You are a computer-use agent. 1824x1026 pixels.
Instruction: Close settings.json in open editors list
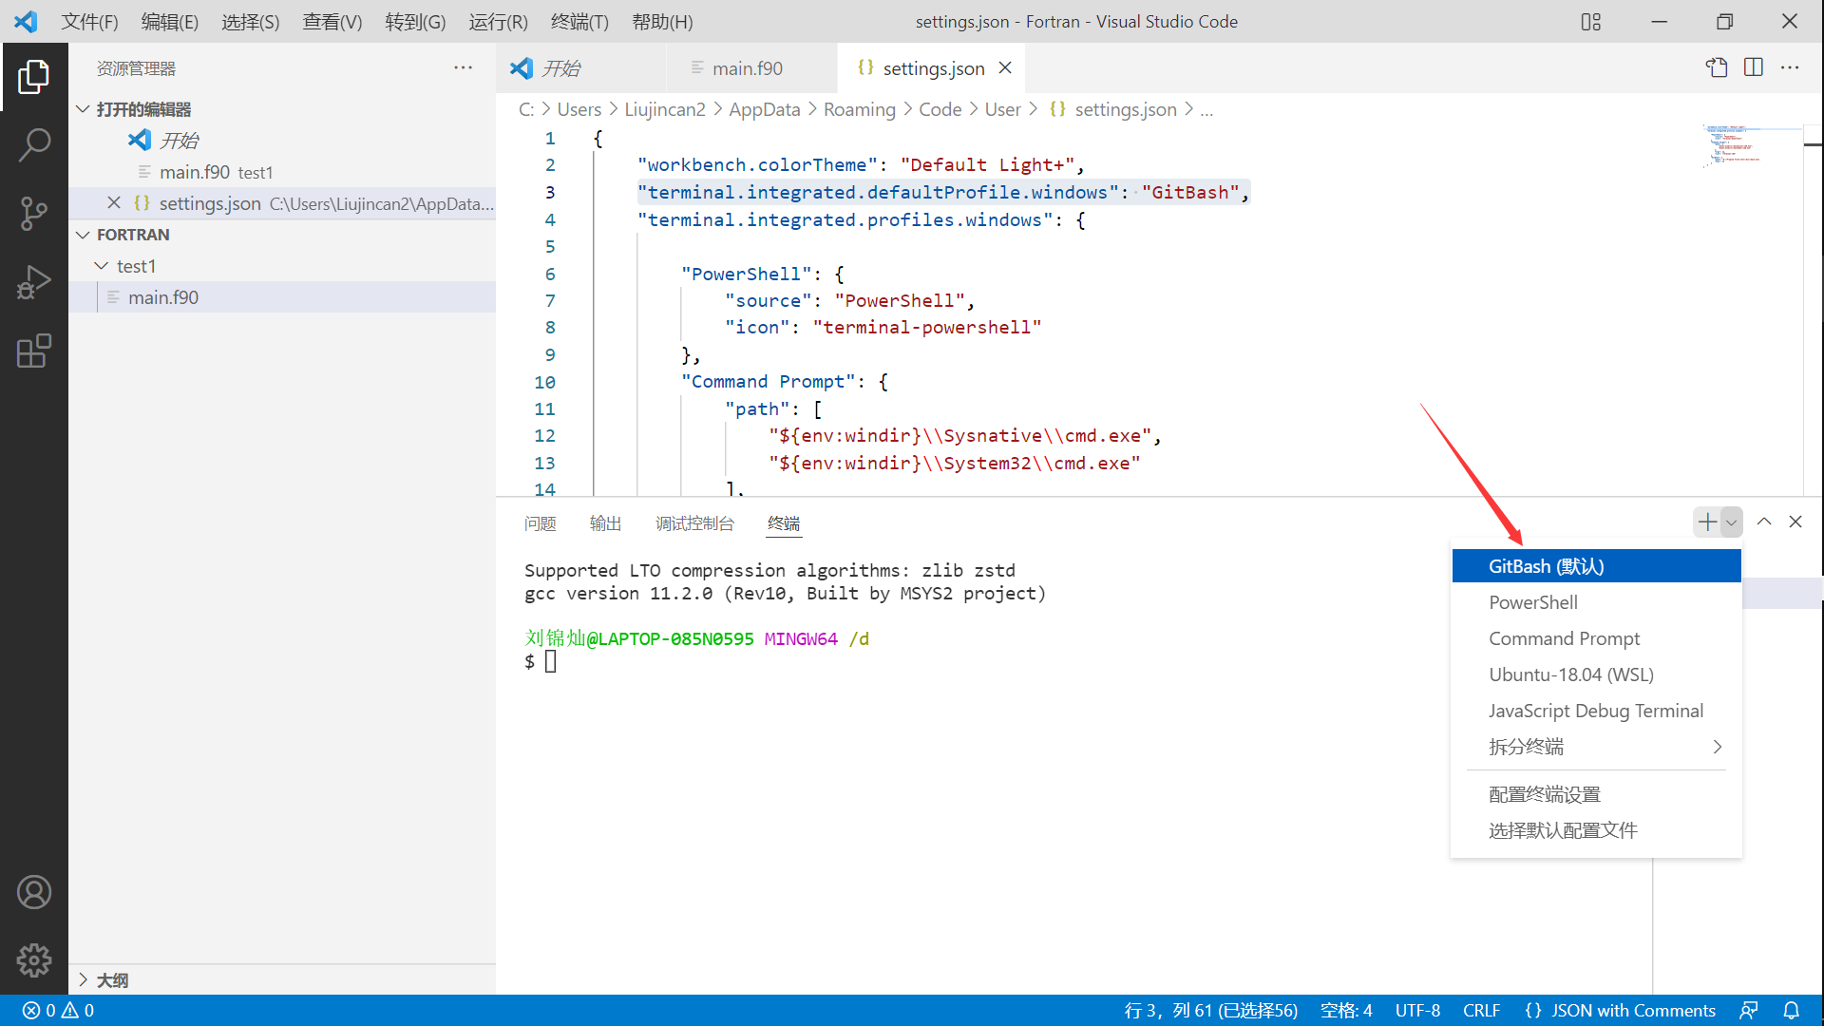(x=114, y=202)
